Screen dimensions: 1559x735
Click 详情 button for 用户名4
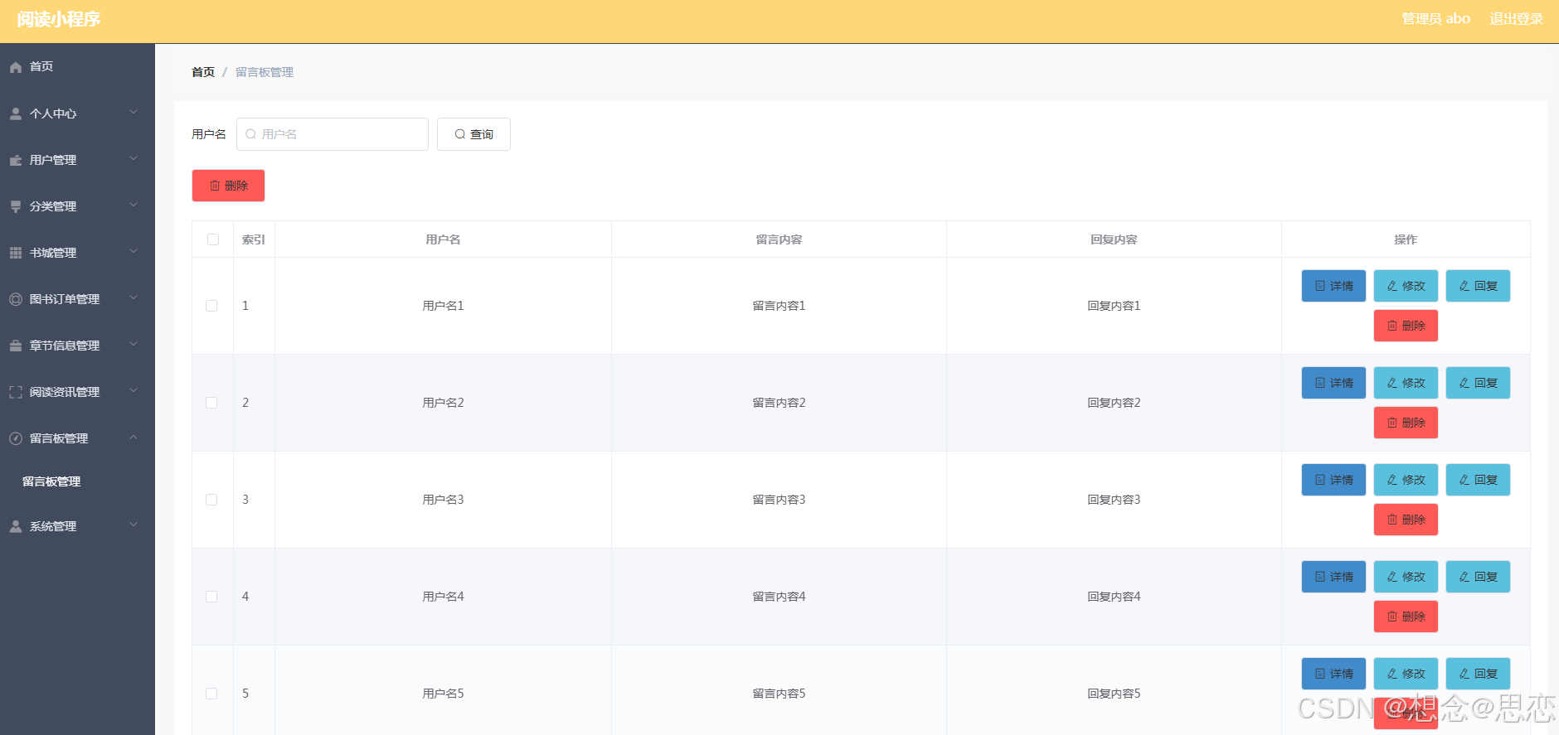(x=1333, y=577)
